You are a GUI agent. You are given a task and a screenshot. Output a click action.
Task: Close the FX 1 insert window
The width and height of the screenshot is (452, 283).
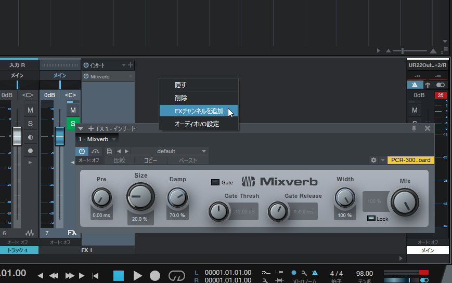coord(428,128)
